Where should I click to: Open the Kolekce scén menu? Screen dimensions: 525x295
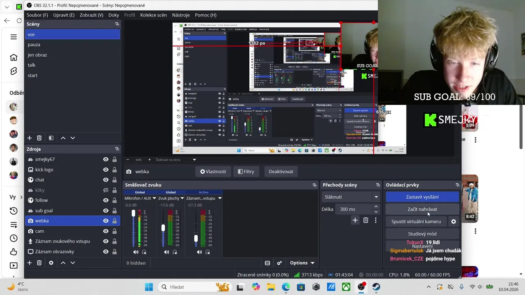pos(153,15)
